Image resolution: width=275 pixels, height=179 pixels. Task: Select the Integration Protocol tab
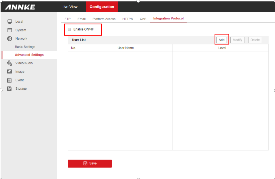tap(168, 19)
